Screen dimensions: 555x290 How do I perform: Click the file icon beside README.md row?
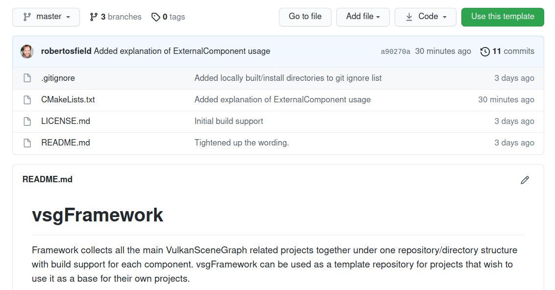coord(27,143)
